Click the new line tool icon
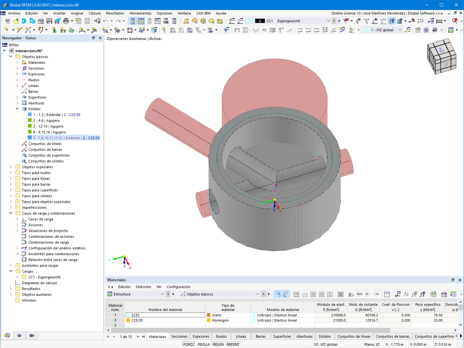464x348 pixels. click(x=19, y=30)
